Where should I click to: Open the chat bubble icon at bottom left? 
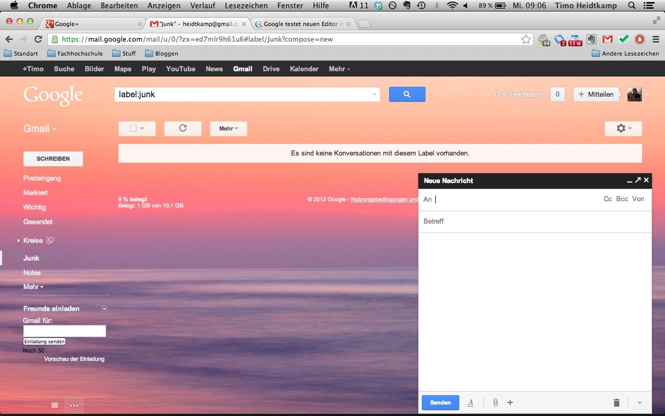[55, 406]
